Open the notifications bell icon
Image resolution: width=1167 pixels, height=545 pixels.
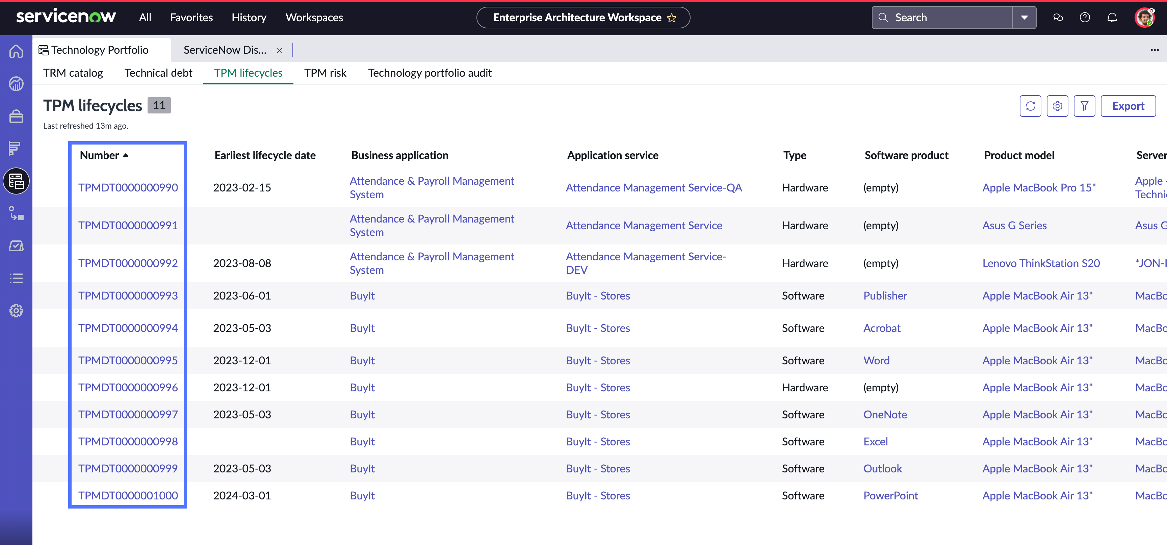point(1112,18)
